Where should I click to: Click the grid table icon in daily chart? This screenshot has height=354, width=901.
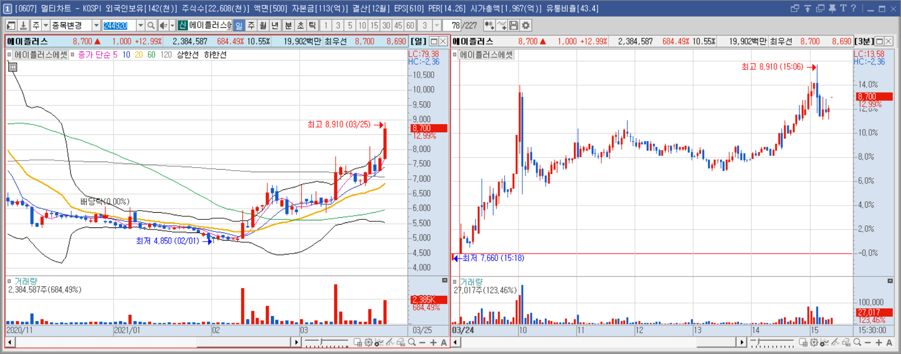(x=13, y=67)
